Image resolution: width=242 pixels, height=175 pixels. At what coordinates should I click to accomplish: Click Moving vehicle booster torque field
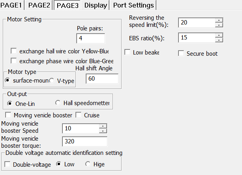pyautogui.click(x=84, y=141)
